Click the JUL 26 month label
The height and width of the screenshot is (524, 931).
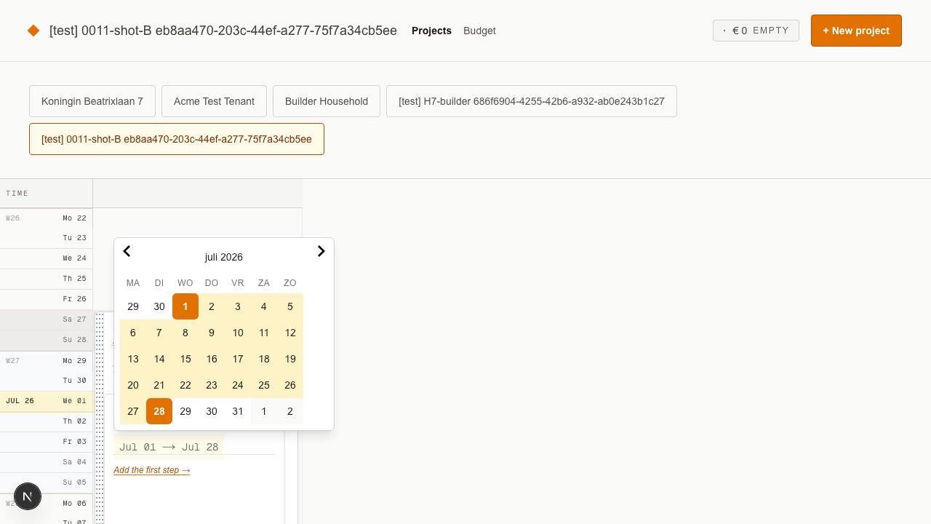point(20,401)
